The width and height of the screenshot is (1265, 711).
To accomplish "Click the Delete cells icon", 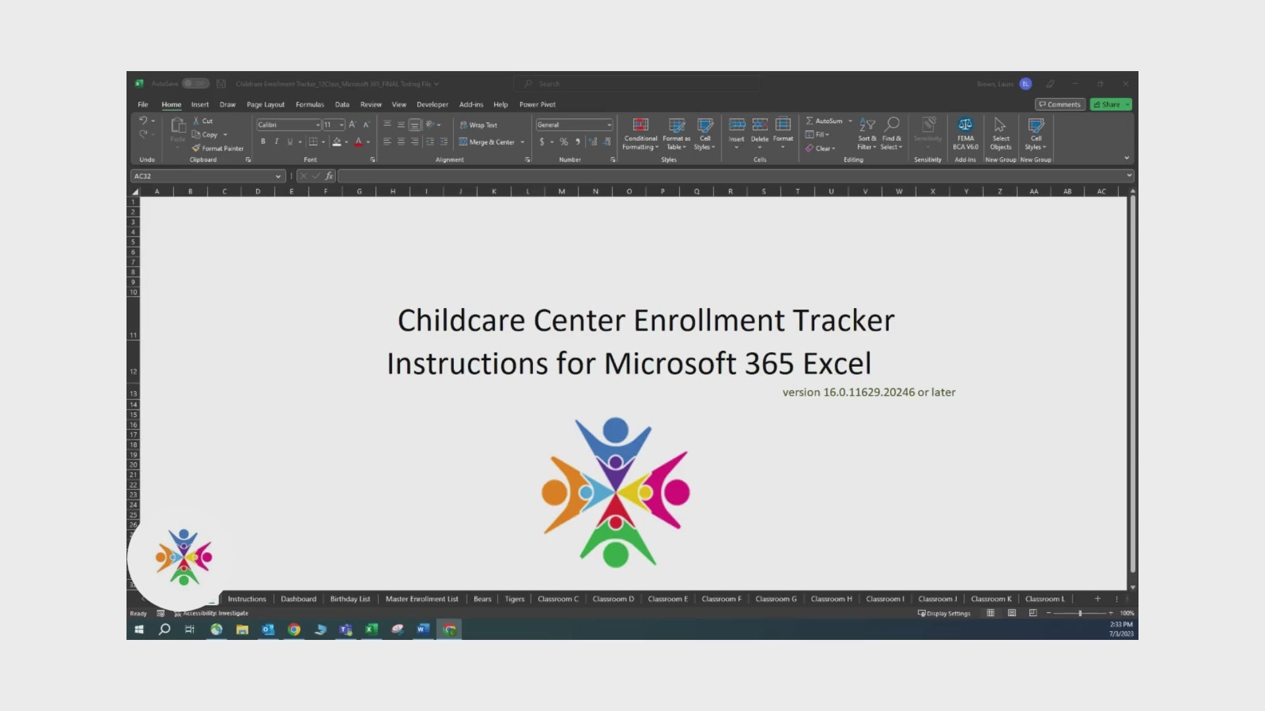I will (760, 124).
